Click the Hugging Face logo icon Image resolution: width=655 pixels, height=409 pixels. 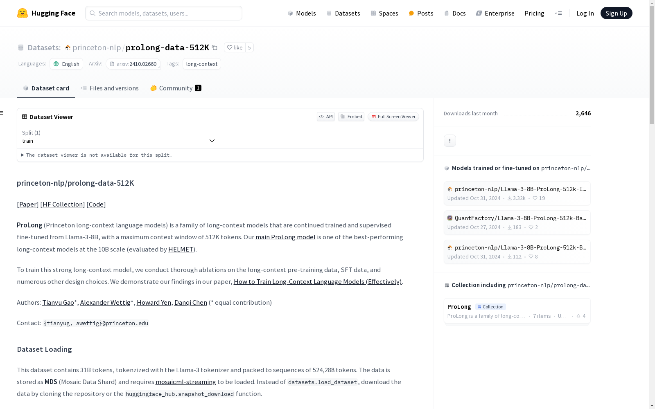(x=23, y=13)
